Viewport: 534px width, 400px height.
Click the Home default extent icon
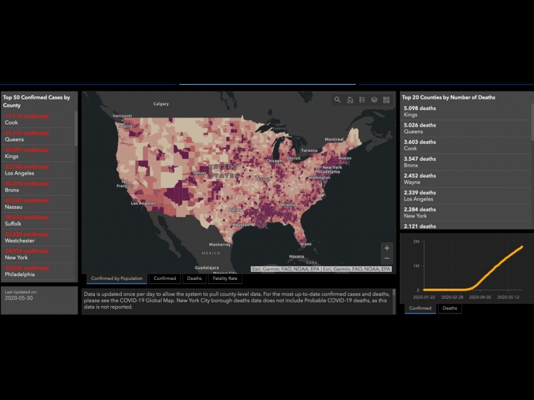coord(350,100)
